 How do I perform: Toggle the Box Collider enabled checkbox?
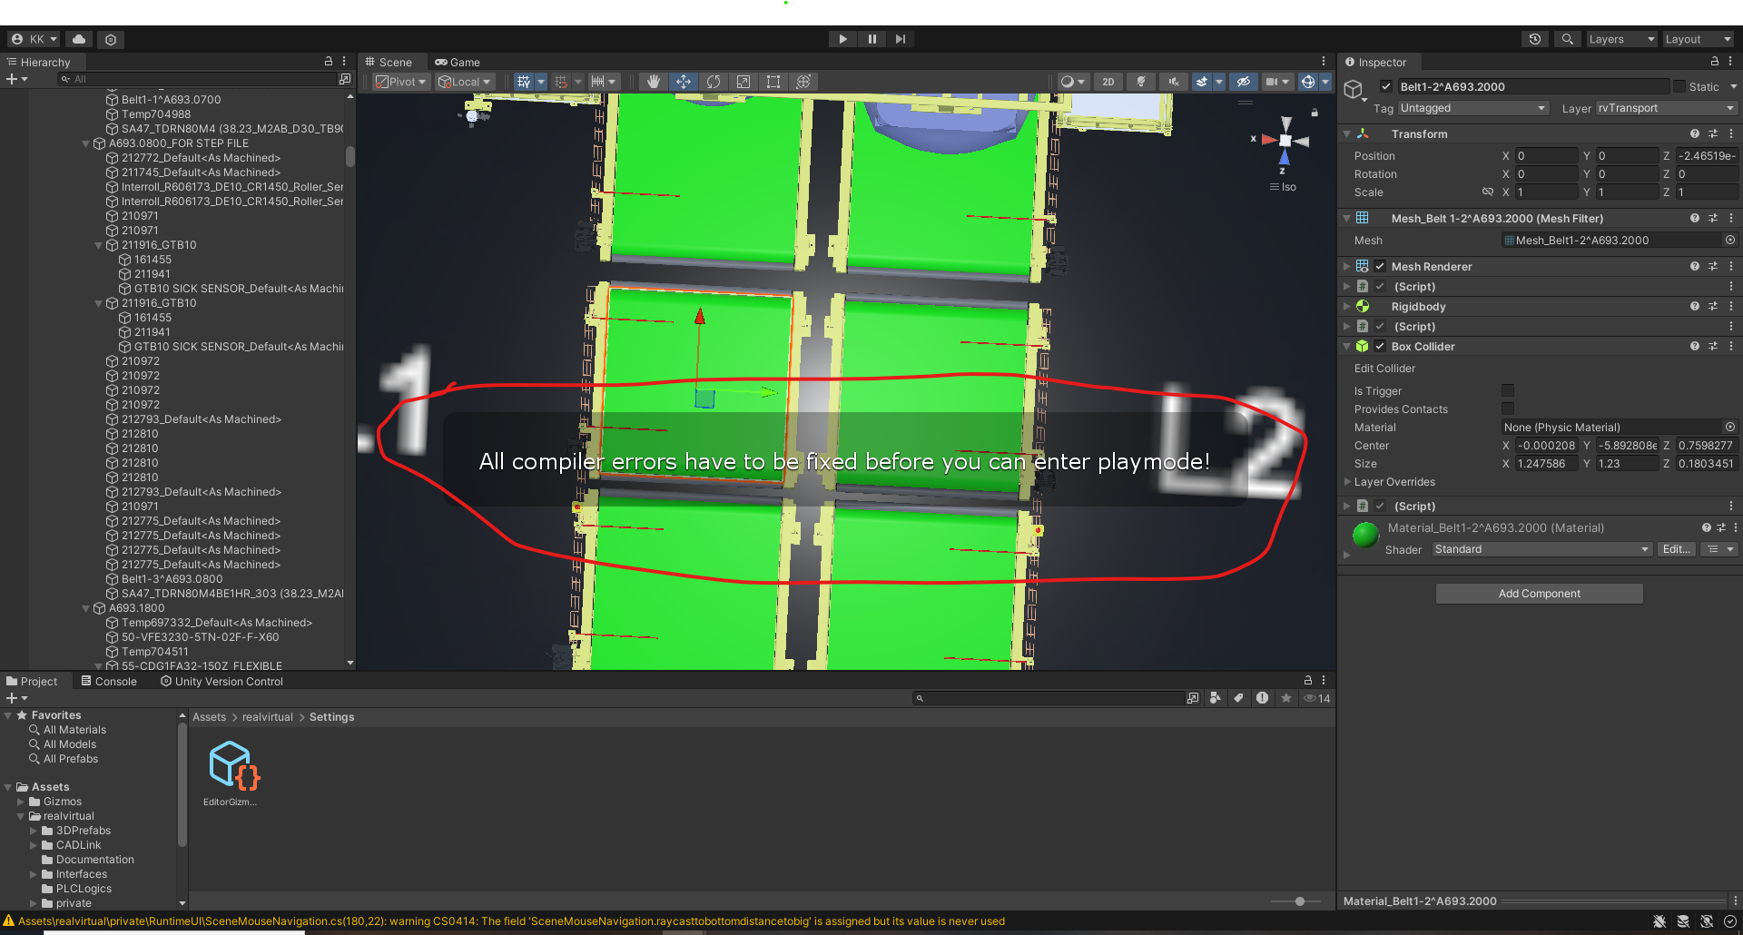(1380, 346)
